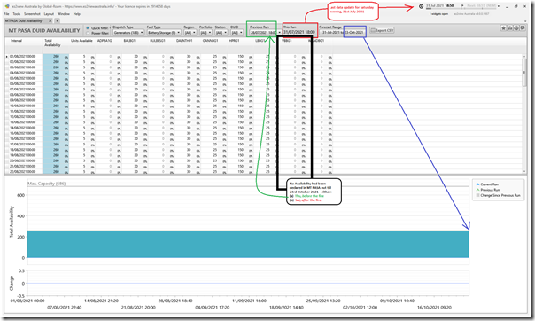
Task: Open the new tab dropdown button
Action: 58,20
